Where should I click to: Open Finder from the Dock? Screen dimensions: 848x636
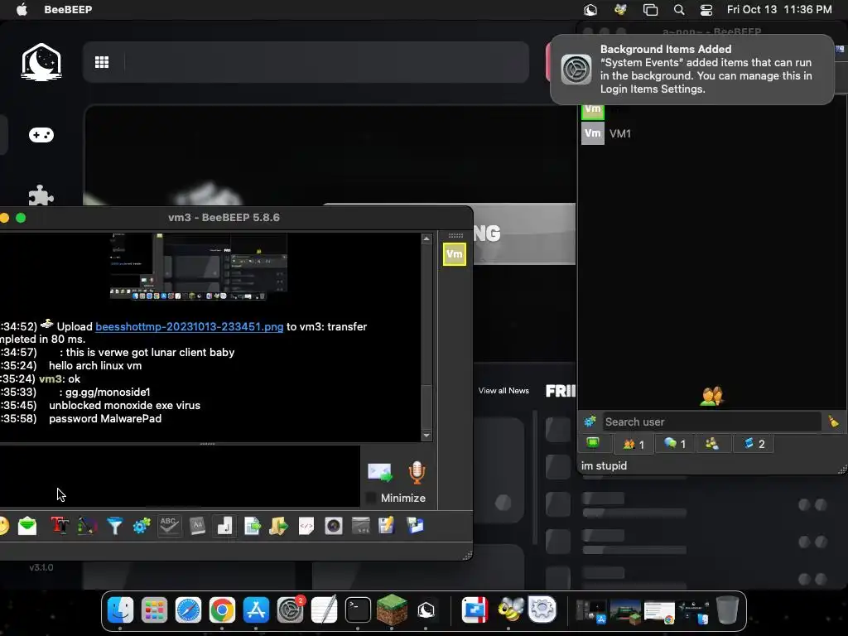click(120, 610)
